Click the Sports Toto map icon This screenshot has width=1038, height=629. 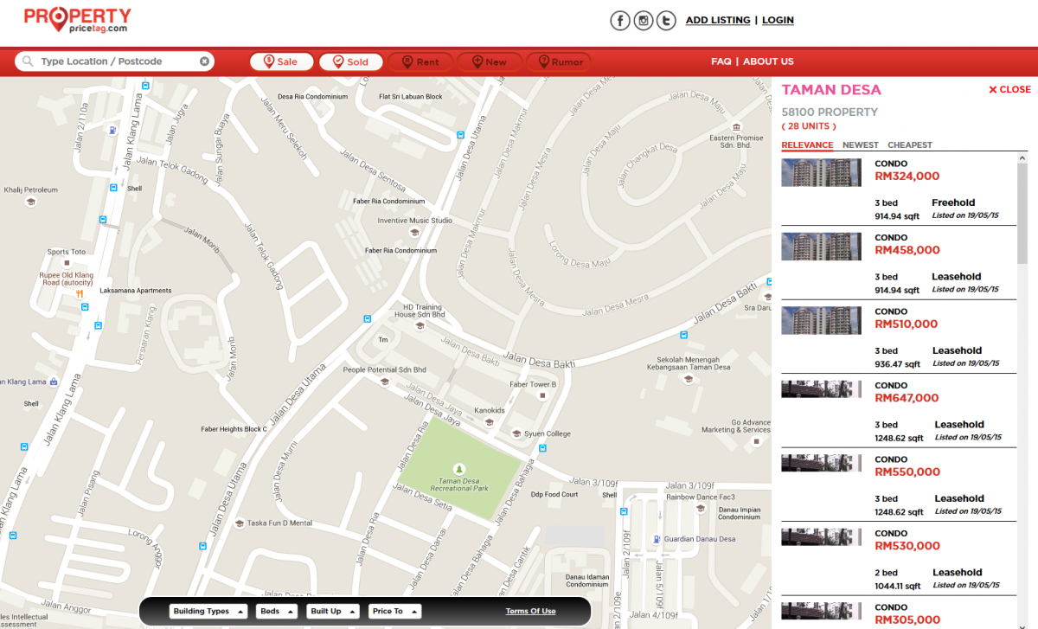(x=66, y=263)
